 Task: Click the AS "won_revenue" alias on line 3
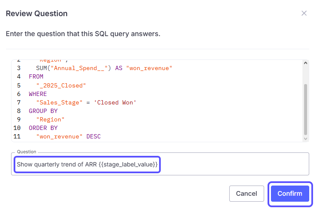tap(144, 68)
